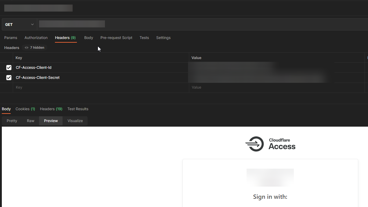Click the Cloudflare Access logo icon

pyautogui.click(x=254, y=144)
